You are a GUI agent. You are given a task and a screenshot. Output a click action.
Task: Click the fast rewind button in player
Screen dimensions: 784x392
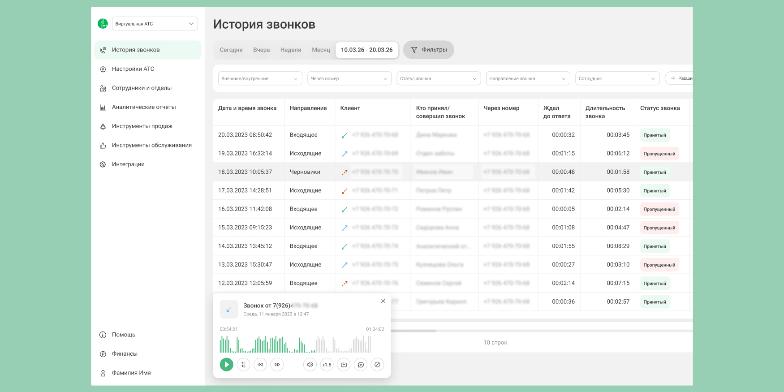260,365
